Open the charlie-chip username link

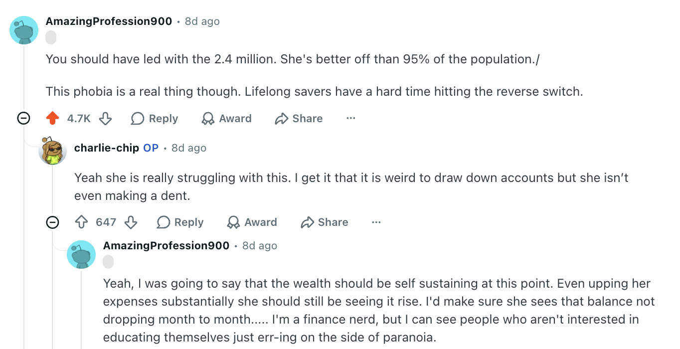[107, 148]
